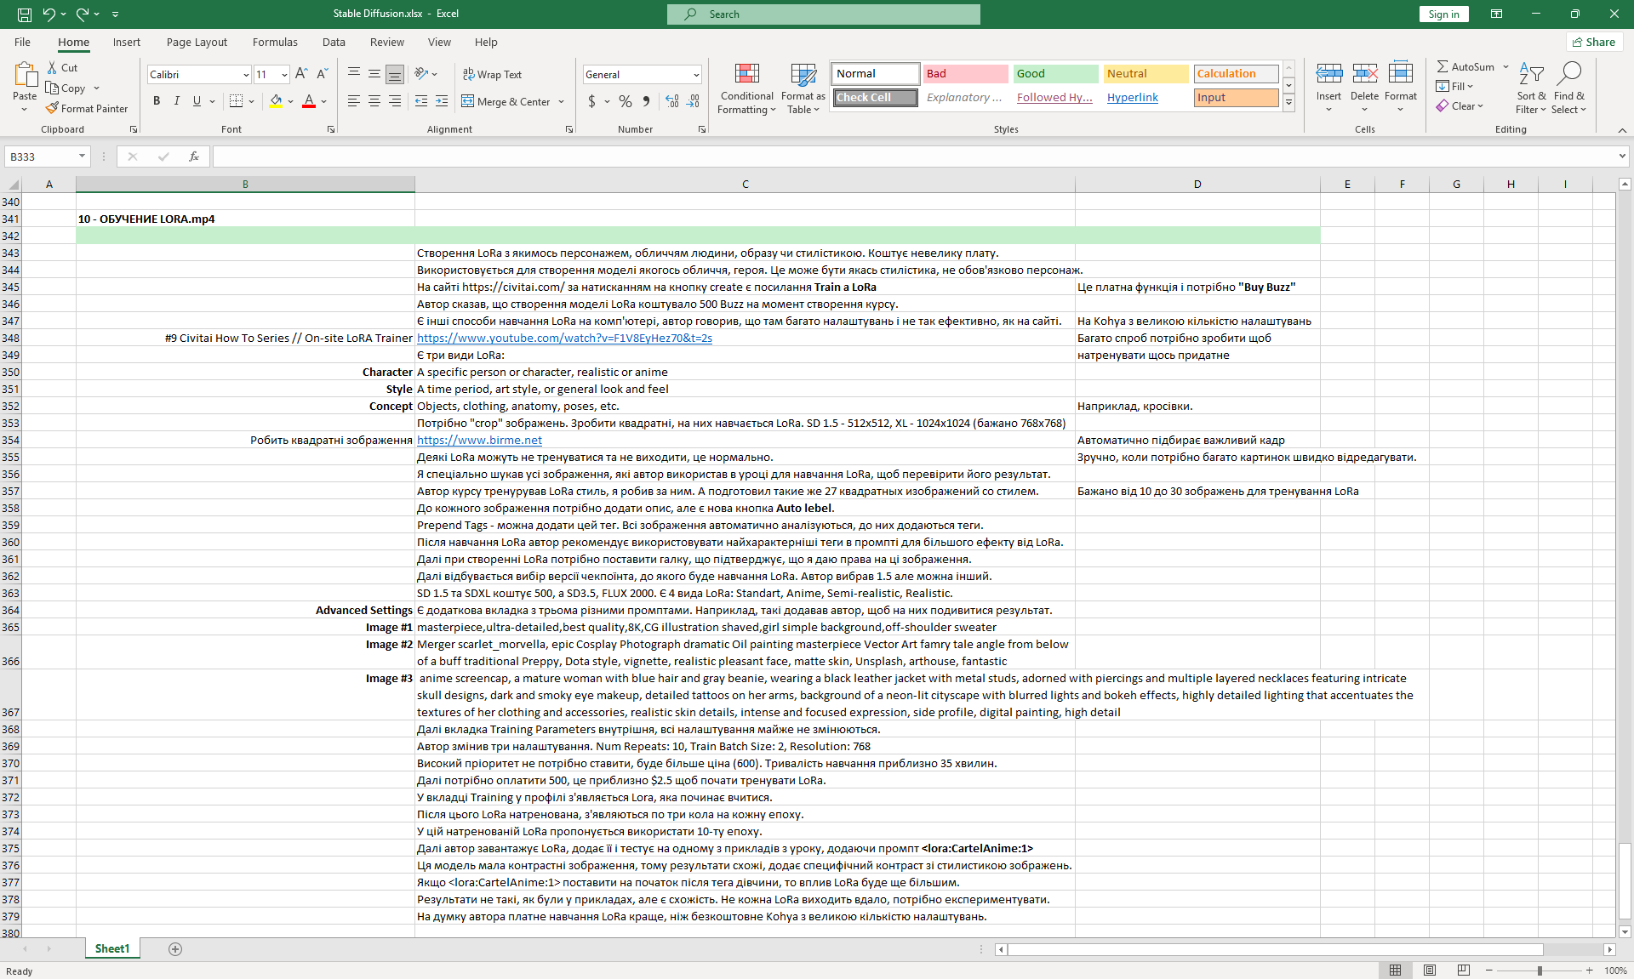The height and width of the screenshot is (979, 1634).
Task: Click the Conditional Formatting icon
Action: tap(746, 75)
